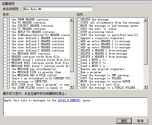Select 'If the message is INFECTED...' condition

(5, 81)
